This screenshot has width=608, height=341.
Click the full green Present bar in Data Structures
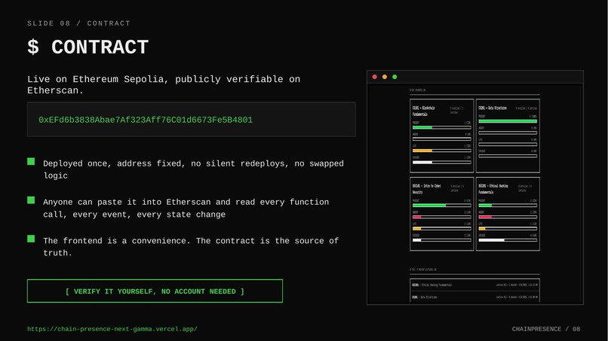click(x=508, y=121)
